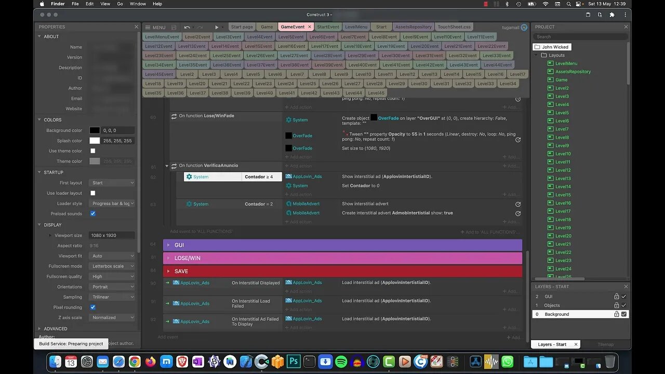Close the Project panel
The width and height of the screenshot is (665, 374).
tap(626, 27)
